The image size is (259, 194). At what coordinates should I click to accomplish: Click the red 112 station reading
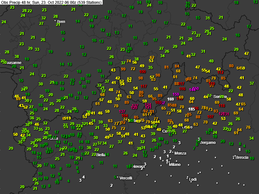pyautogui.click(x=221, y=73)
